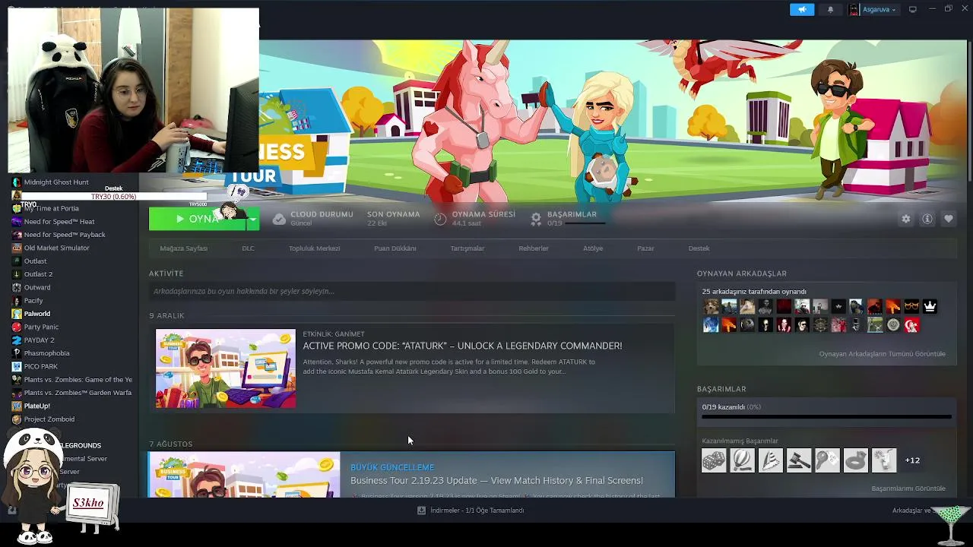This screenshot has height=547, width=973.
Task: Select Palworld in library list
Action: pos(37,314)
